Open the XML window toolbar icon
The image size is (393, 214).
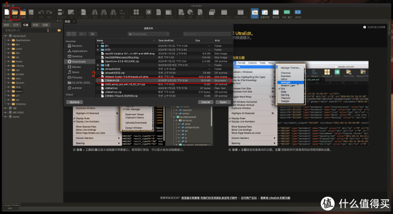[287, 12]
